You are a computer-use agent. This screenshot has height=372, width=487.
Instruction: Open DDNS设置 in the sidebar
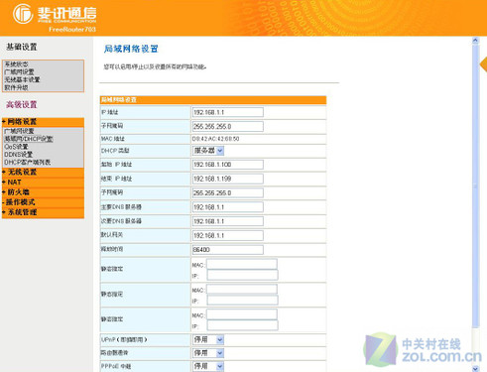pyautogui.click(x=18, y=155)
